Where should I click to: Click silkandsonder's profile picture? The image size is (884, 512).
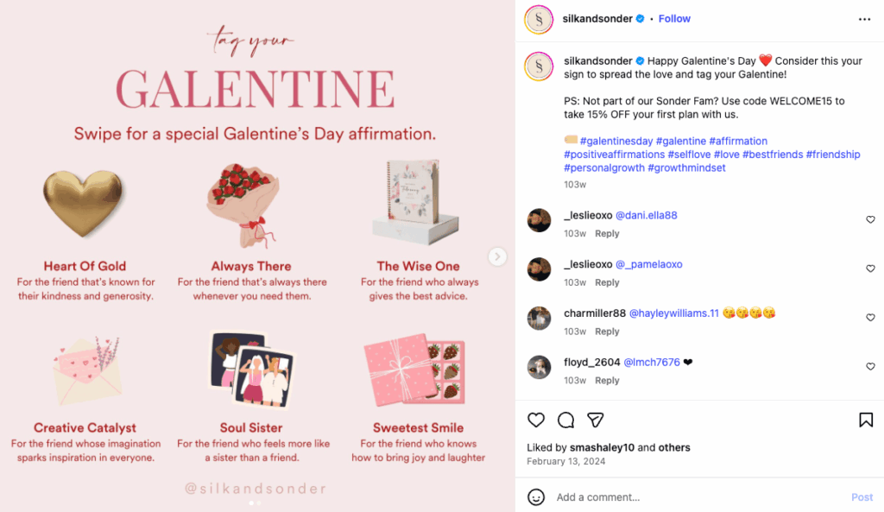tap(539, 18)
